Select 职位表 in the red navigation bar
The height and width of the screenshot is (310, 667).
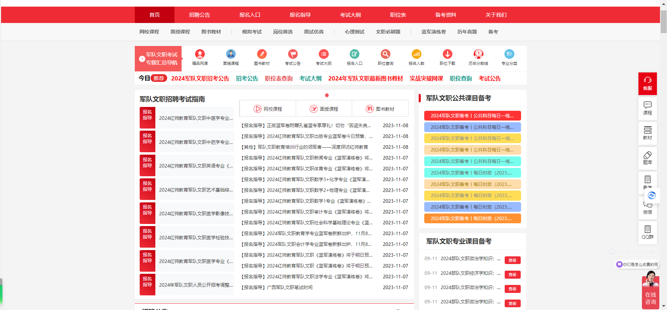click(x=398, y=15)
